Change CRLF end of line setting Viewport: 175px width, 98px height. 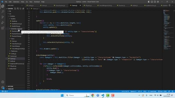(x=145, y=91)
